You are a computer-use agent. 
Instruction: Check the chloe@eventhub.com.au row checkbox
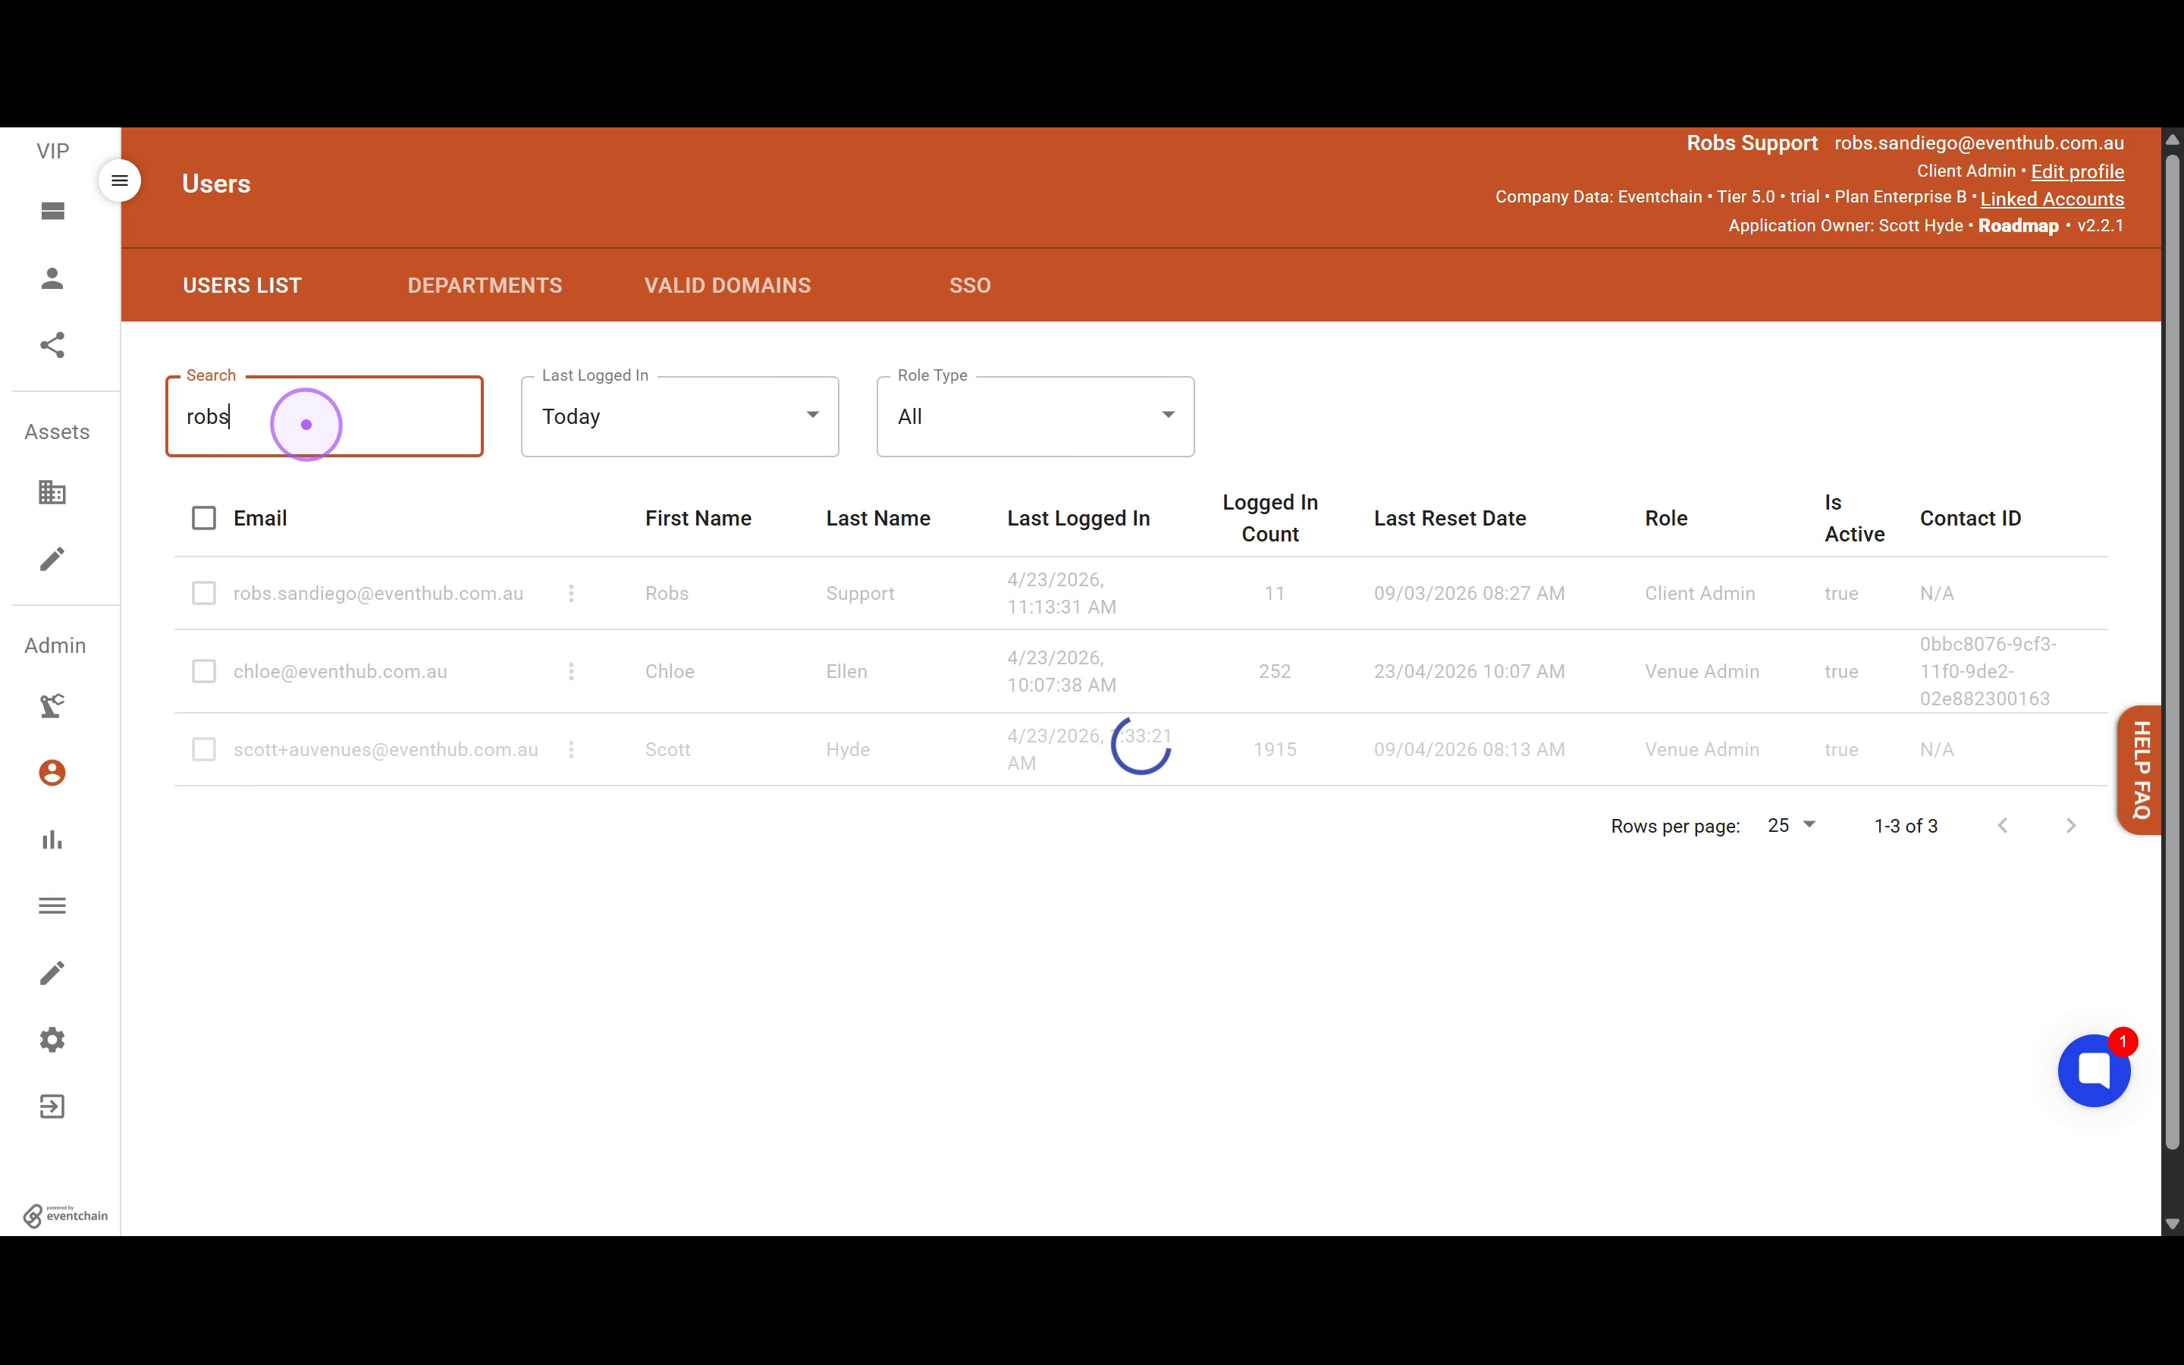coord(204,672)
